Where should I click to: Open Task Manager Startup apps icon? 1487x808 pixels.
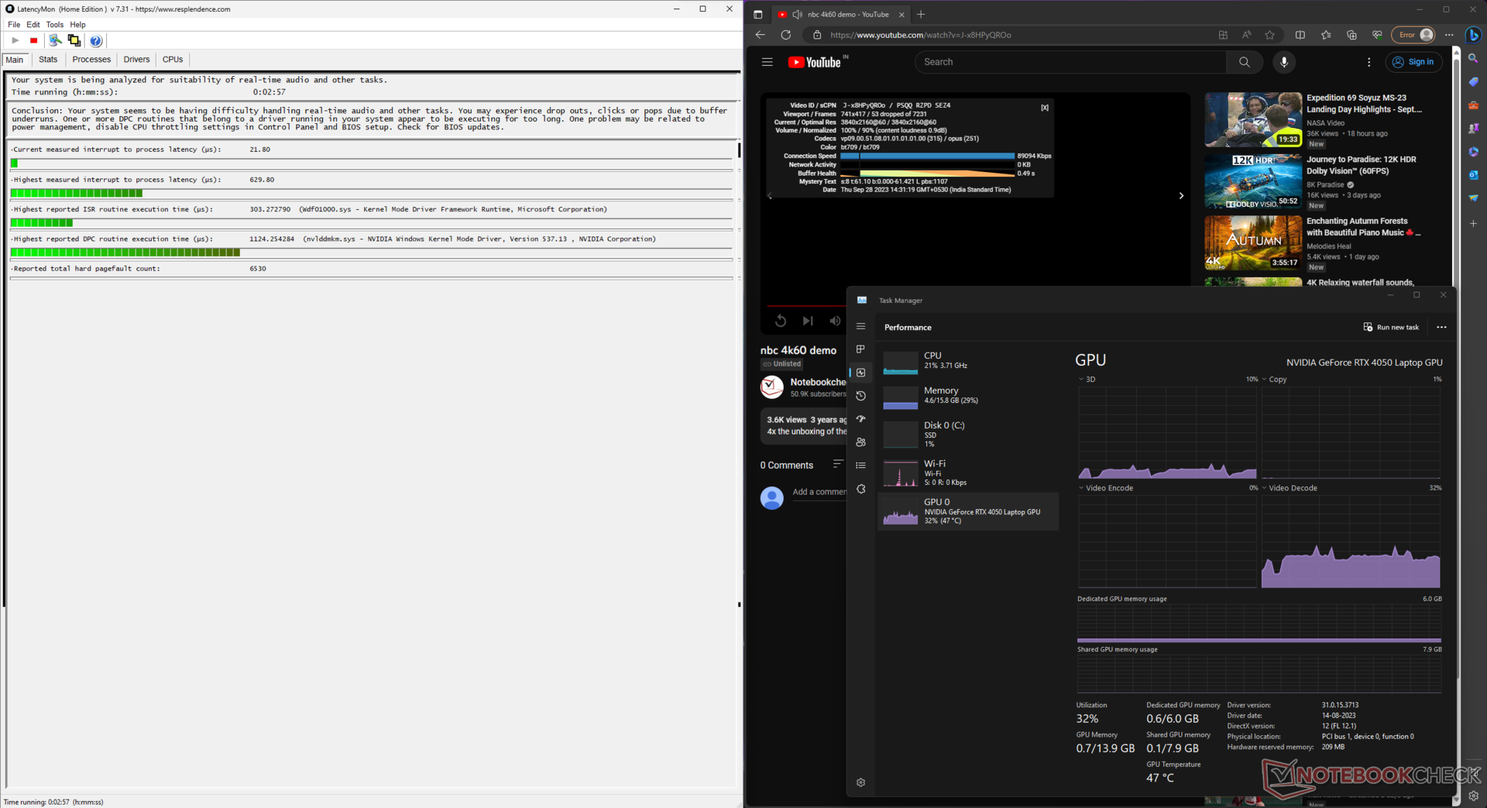(860, 419)
